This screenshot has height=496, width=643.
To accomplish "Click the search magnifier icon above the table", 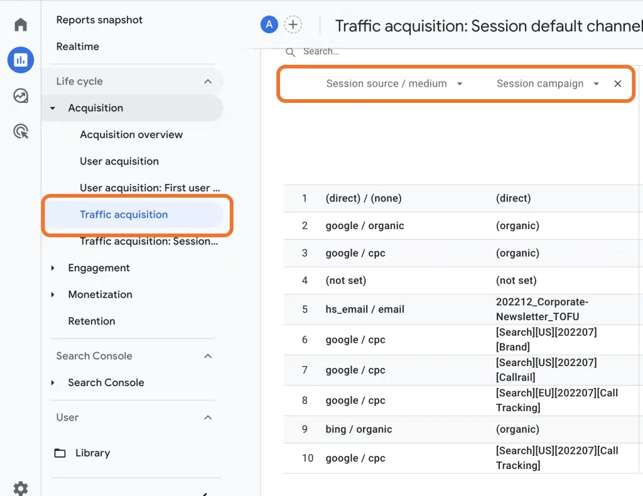I will click(290, 52).
